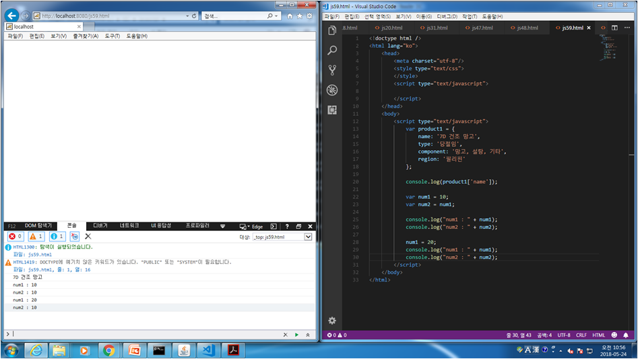Open the emulation Edge mode dropdown
The height and width of the screenshot is (359, 638).
251,226
